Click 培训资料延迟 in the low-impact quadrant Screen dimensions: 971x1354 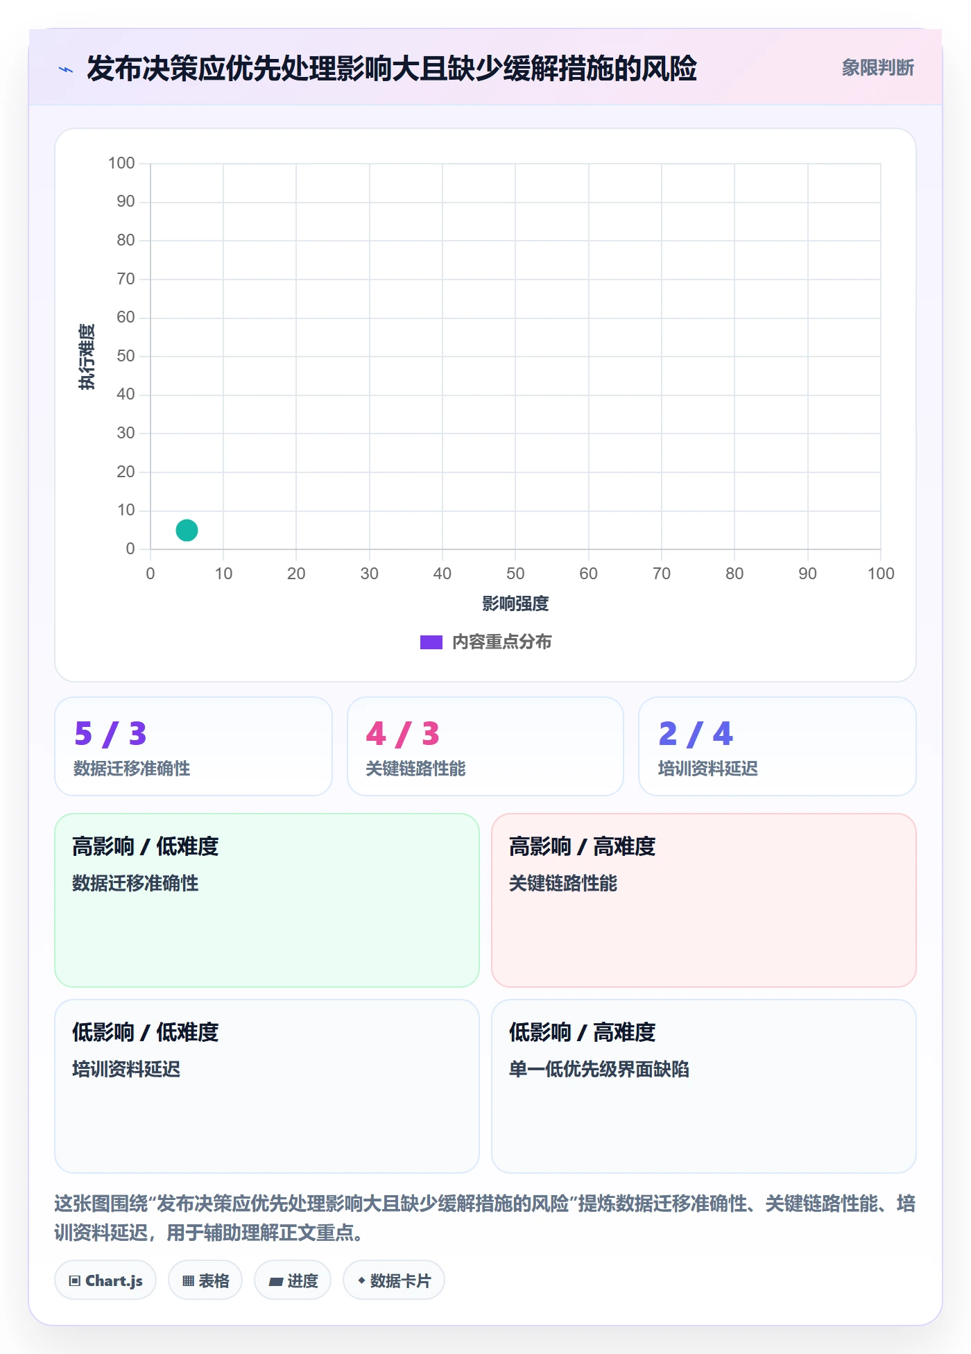click(126, 1069)
